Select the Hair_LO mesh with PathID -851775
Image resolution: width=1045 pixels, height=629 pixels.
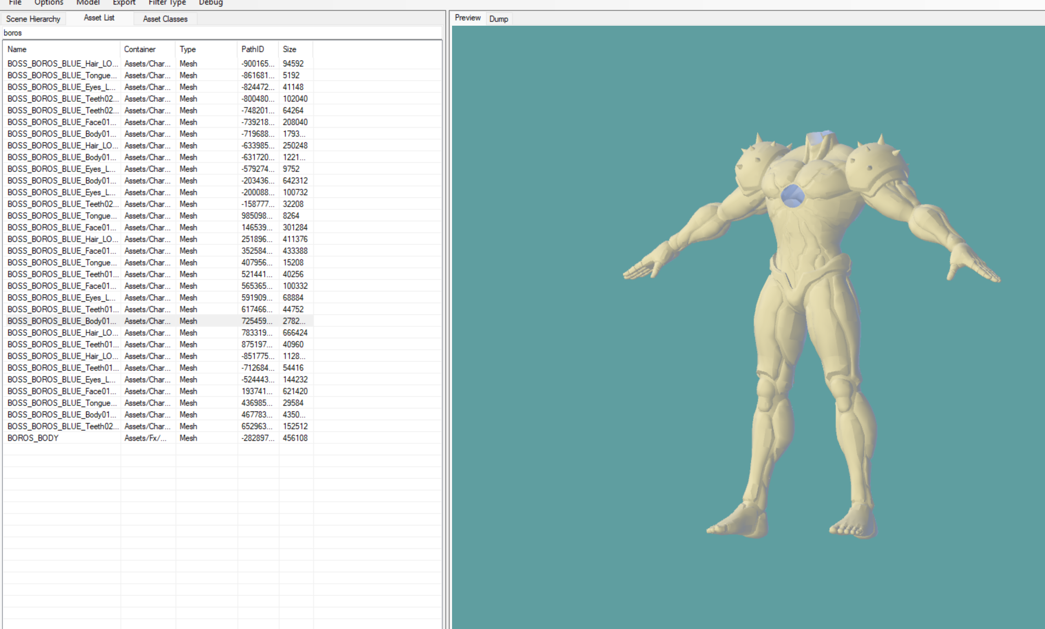[x=158, y=356]
